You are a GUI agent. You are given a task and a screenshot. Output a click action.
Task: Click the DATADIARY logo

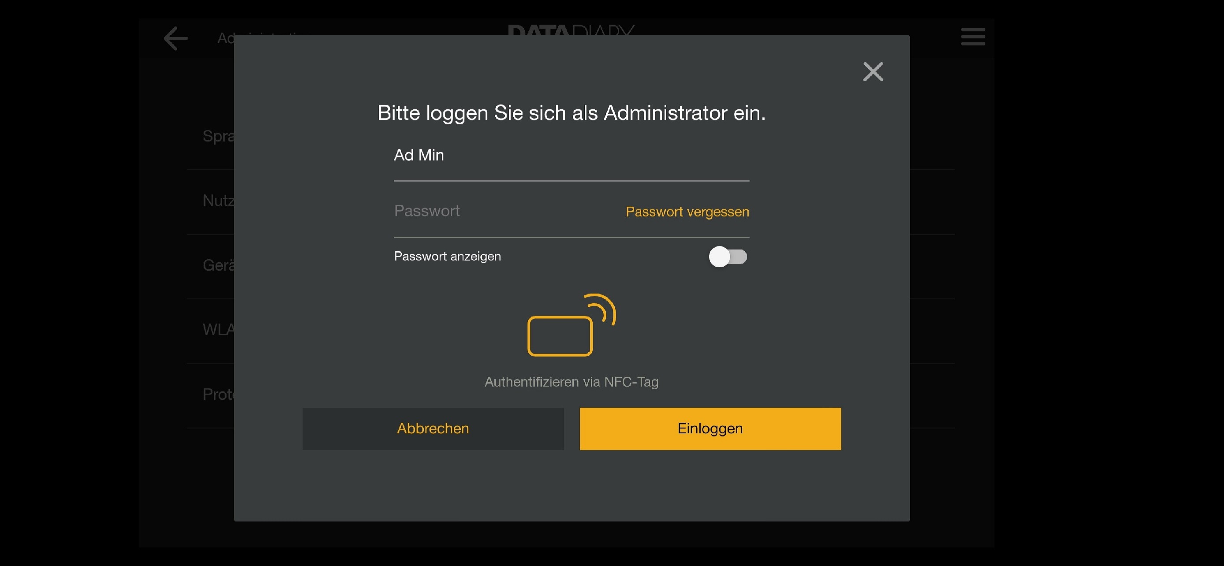(571, 30)
